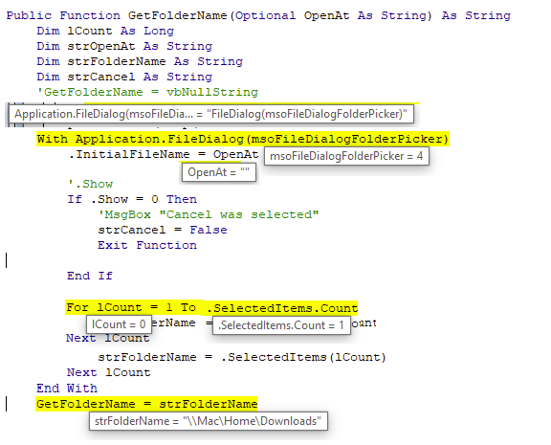551x445 pixels.
Task: Click the '.SelectedItems.Count = 1' tooltip
Action: point(281,325)
